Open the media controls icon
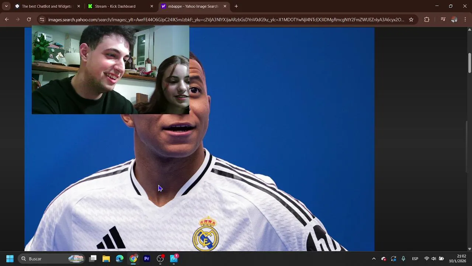 [x=443, y=20]
